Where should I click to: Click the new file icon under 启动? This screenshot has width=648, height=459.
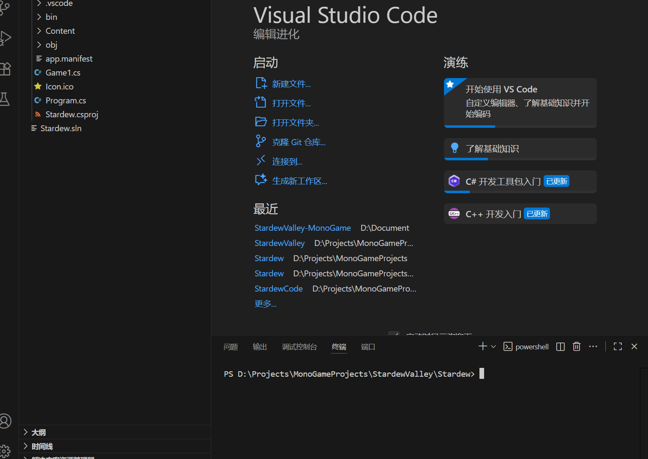pos(261,83)
